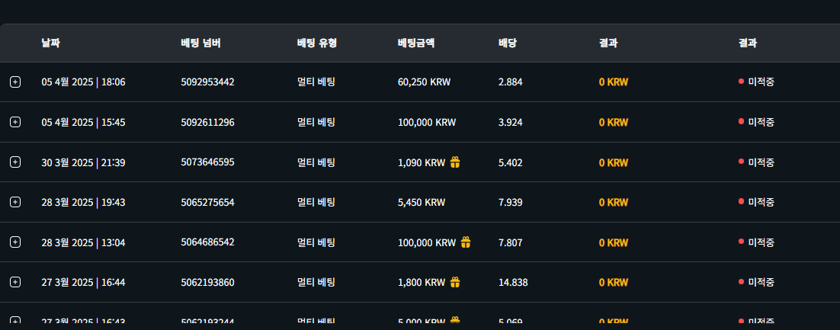
Task: Expand bet row 5092953442 details
Action: click(x=15, y=82)
